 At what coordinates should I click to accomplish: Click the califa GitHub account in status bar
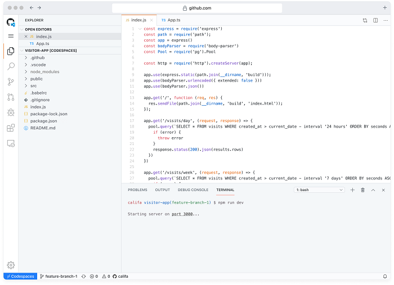120,276
